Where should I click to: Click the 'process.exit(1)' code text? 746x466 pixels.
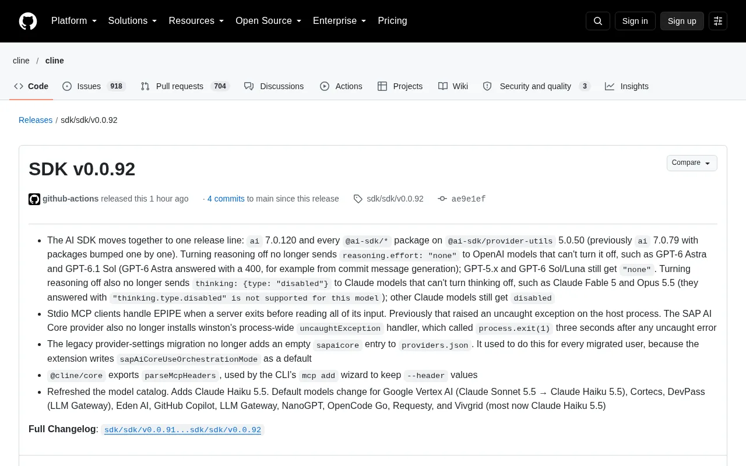tap(515, 329)
